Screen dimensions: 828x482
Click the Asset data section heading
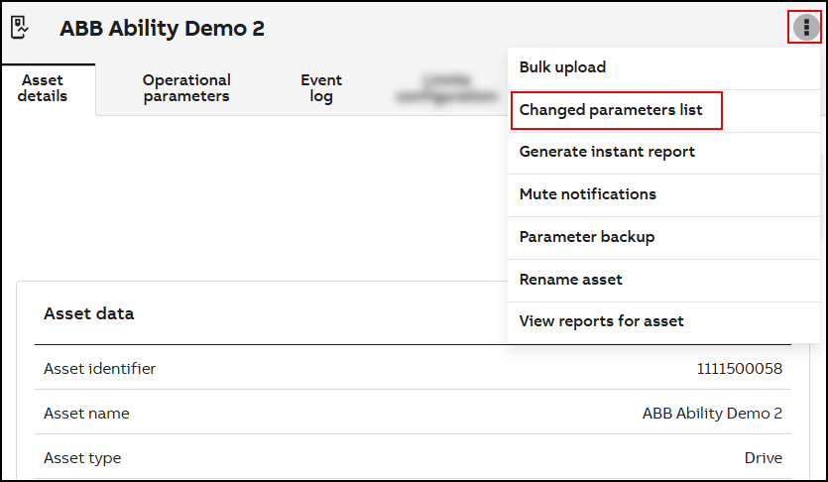[88, 313]
